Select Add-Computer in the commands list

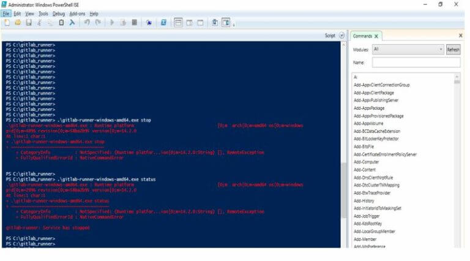tap(367, 162)
